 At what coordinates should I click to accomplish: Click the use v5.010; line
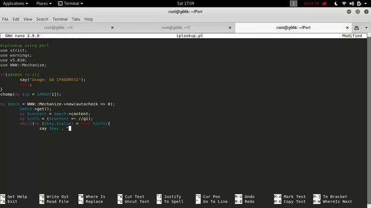click(x=13, y=60)
